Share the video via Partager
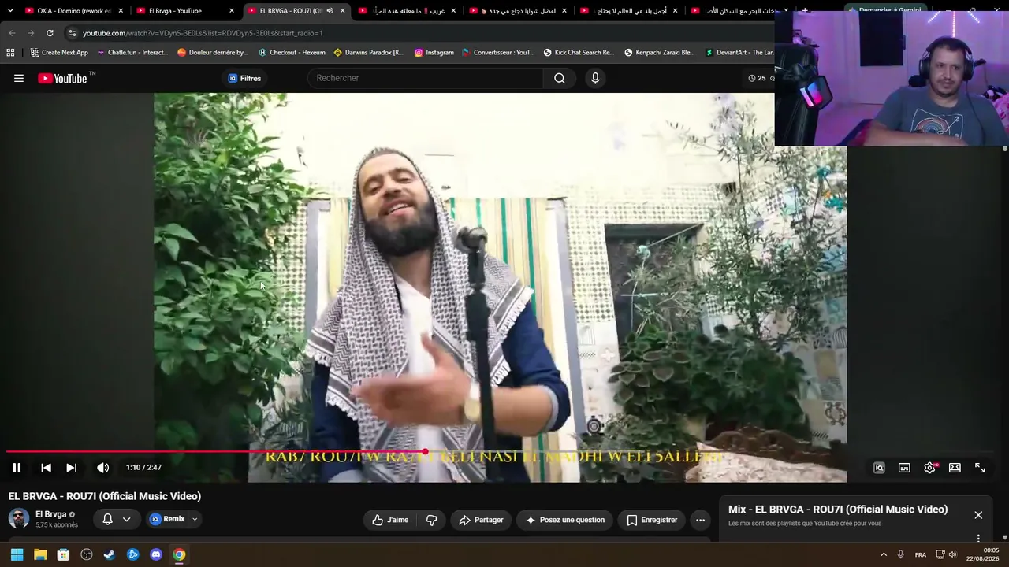 point(481,520)
